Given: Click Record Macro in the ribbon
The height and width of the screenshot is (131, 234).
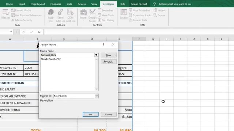Looking at the screenshot, I should pos(21,10).
